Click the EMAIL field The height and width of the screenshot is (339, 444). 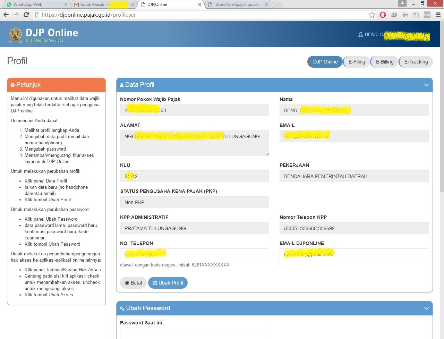[x=354, y=136]
